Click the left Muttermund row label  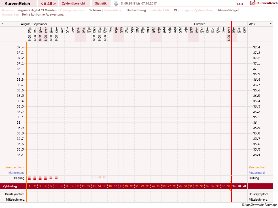(x=16, y=173)
